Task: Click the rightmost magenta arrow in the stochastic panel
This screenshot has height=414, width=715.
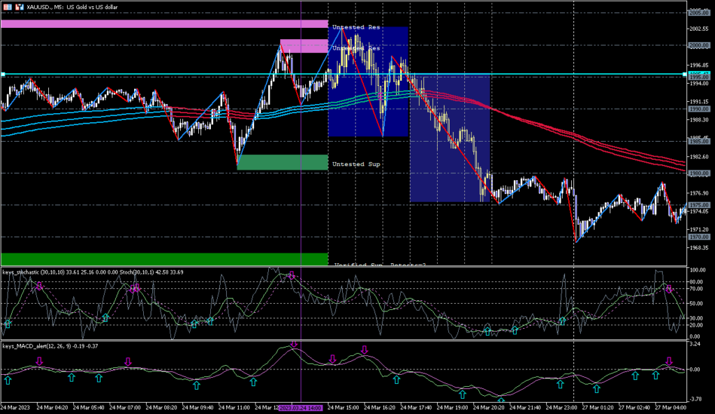Action: pos(669,288)
